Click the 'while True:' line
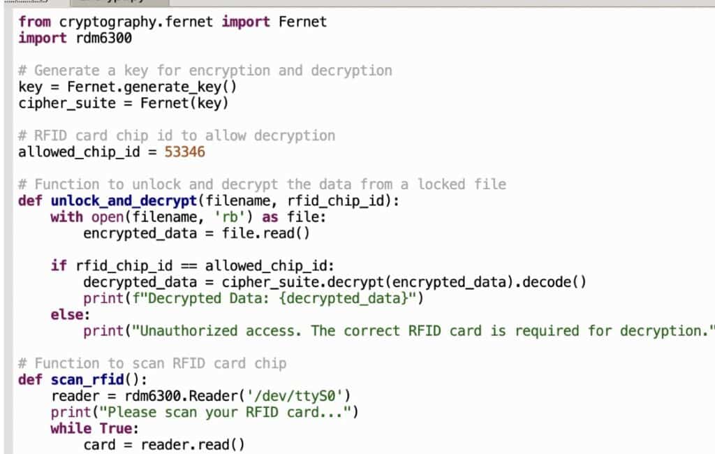This screenshot has width=715, height=454. 95,428
